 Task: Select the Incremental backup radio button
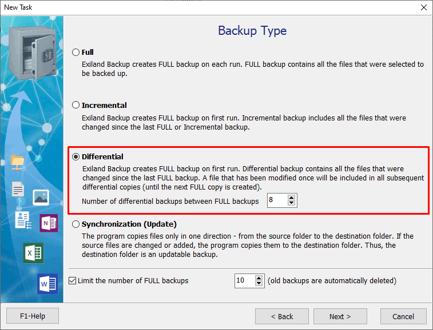tap(76, 105)
